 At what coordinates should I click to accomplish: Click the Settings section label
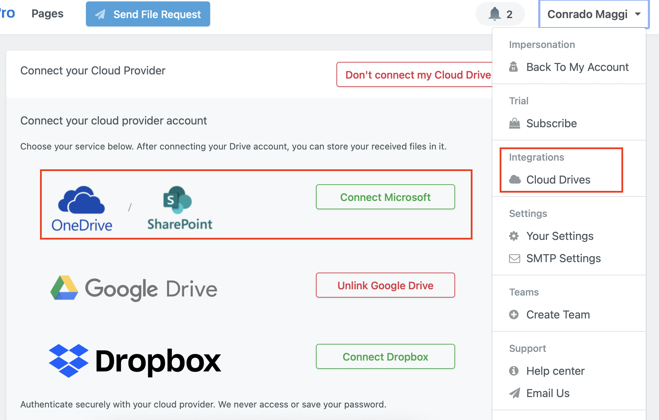pos(528,213)
